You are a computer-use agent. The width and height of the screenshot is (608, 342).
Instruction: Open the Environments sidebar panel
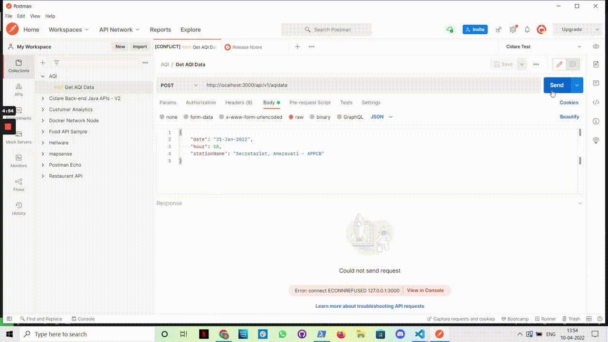(x=19, y=114)
